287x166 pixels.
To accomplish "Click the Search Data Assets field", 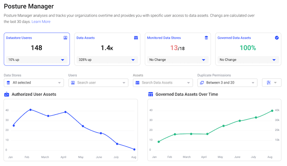I will click(x=162, y=82).
